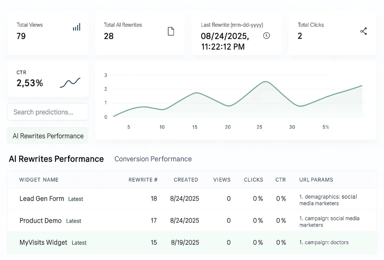Open the Product Demo widget row
This screenshot has width=384, height=260.
[40, 221]
